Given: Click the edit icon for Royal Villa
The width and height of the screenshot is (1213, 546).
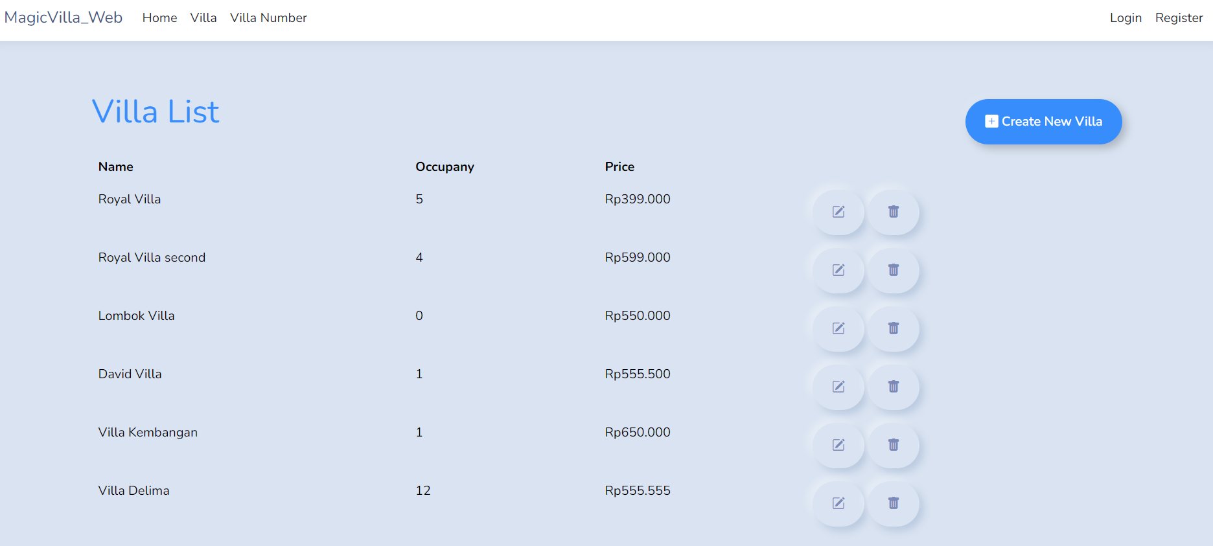Looking at the screenshot, I should click(x=838, y=212).
